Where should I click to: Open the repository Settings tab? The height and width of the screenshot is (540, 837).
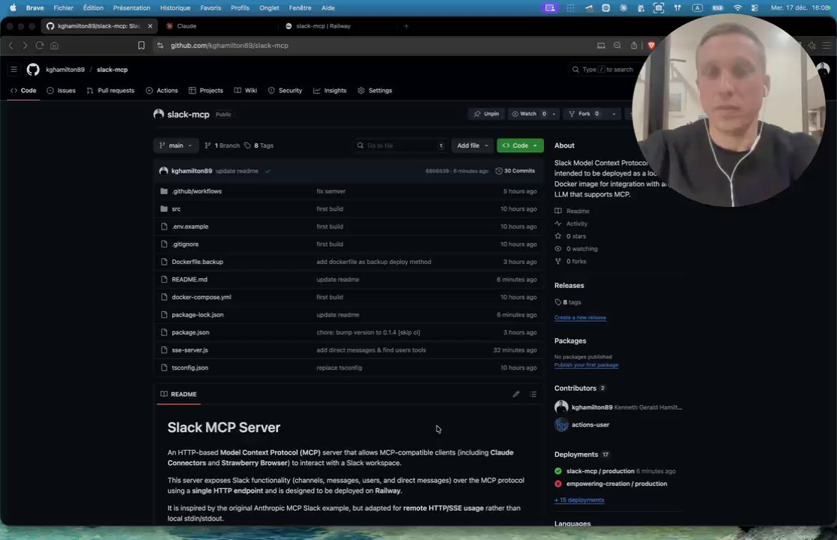pos(375,91)
